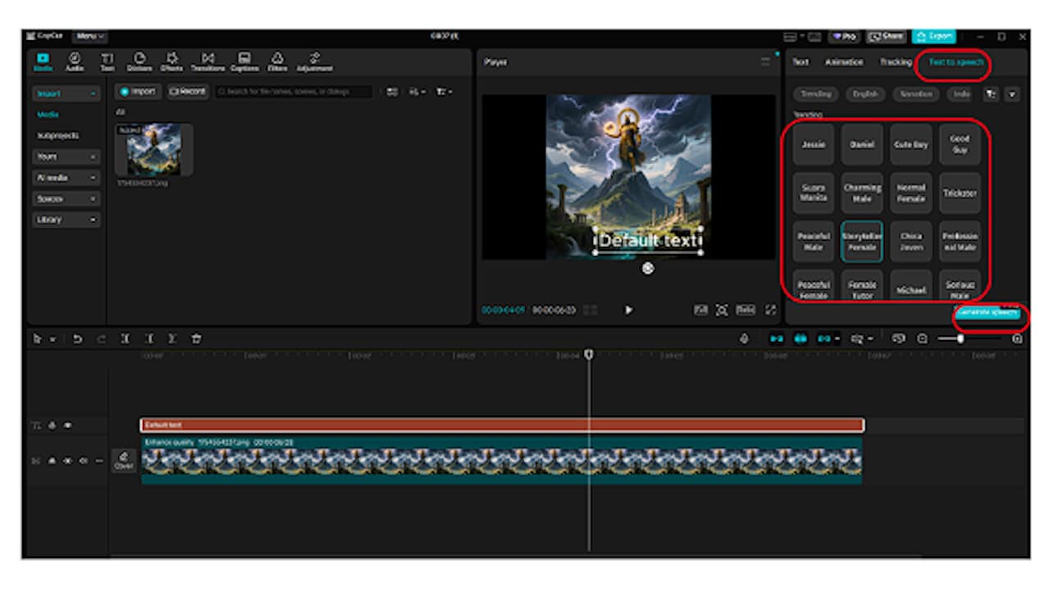Click the Generate speech button
1050x590 pixels.
click(x=988, y=313)
